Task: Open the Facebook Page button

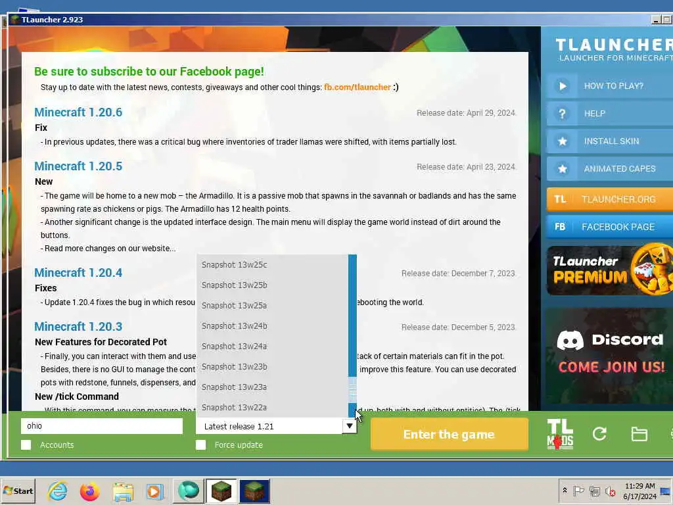Action: [610, 227]
